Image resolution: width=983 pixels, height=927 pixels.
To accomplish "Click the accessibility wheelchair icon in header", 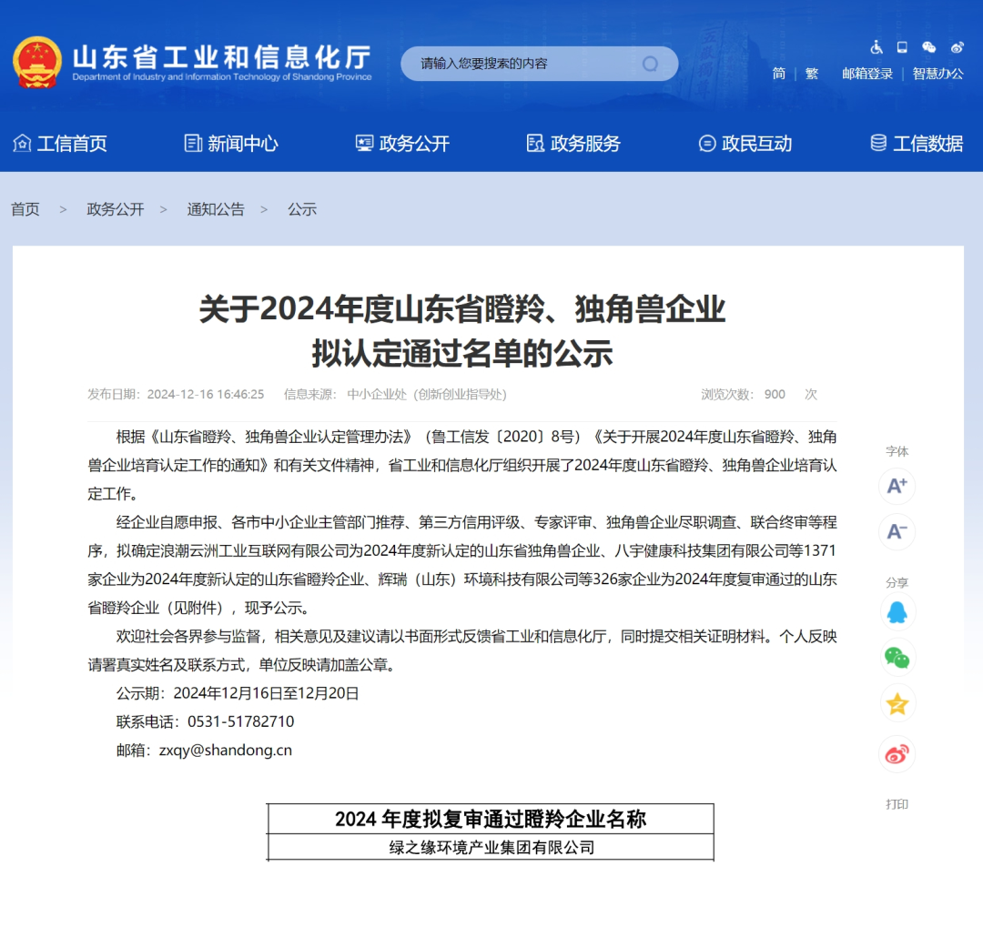I will tap(877, 47).
